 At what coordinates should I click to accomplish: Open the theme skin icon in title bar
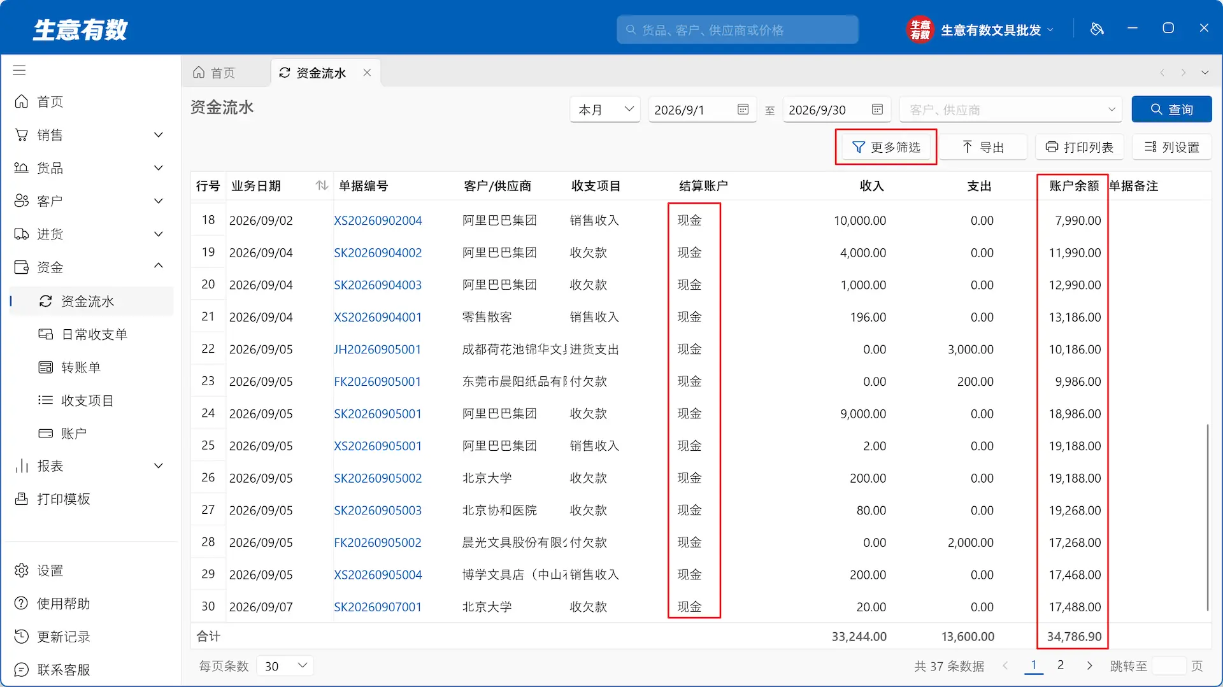point(1097,29)
